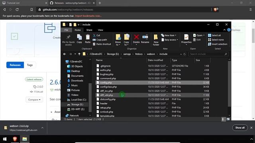
Task: Open a new browser tab
Action: 100,3
